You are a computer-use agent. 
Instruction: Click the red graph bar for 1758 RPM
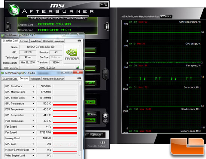65,133
